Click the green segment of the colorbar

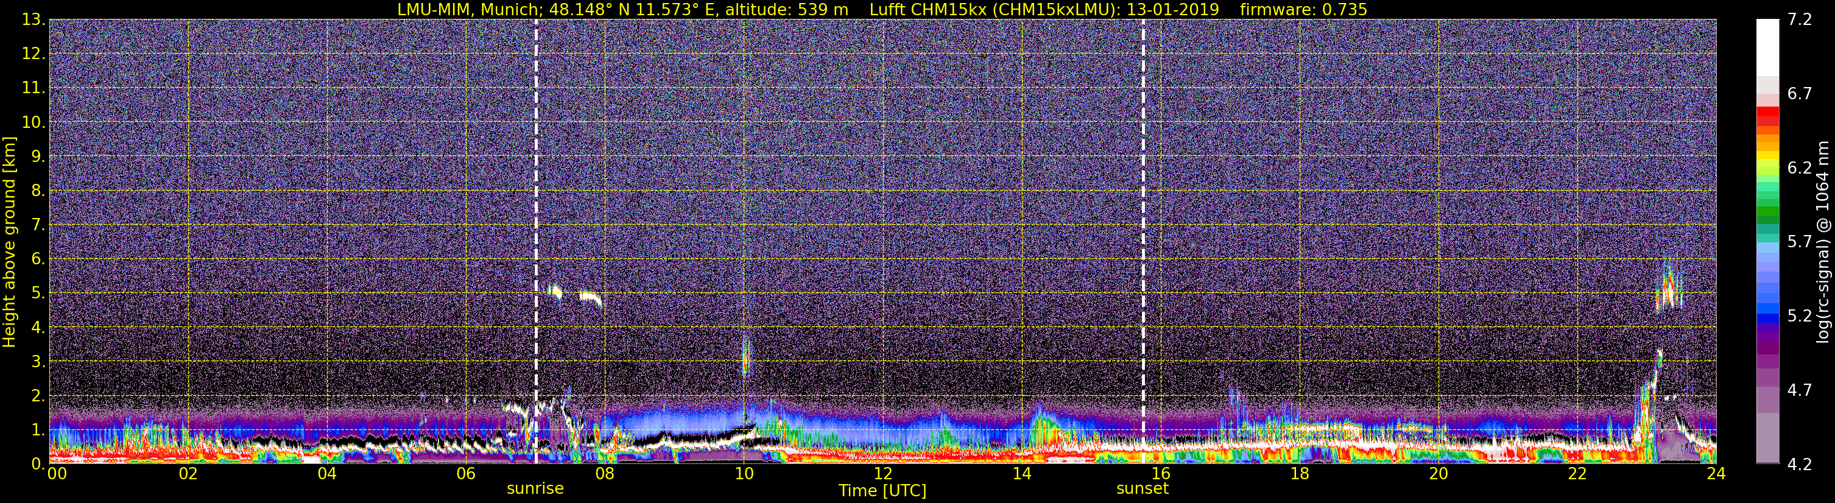[1767, 214]
